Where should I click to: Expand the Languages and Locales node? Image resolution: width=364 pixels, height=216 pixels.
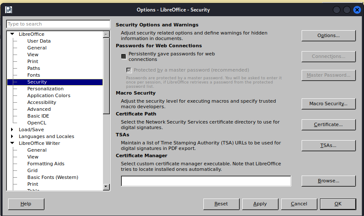click(x=12, y=136)
